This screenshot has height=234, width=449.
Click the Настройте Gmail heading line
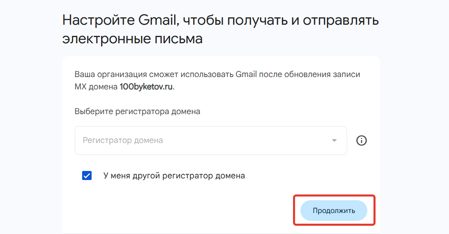pyautogui.click(x=220, y=21)
